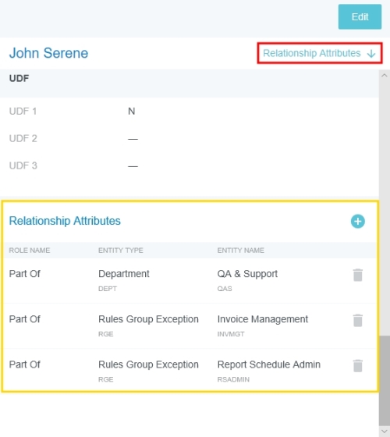Image resolution: width=390 pixels, height=437 pixels.
Task: Click the down arrow beside Relationship Attributes
Action: pos(371,54)
